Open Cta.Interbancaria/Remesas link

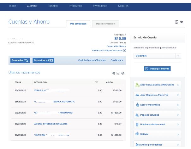pyautogui.click(x=92, y=60)
